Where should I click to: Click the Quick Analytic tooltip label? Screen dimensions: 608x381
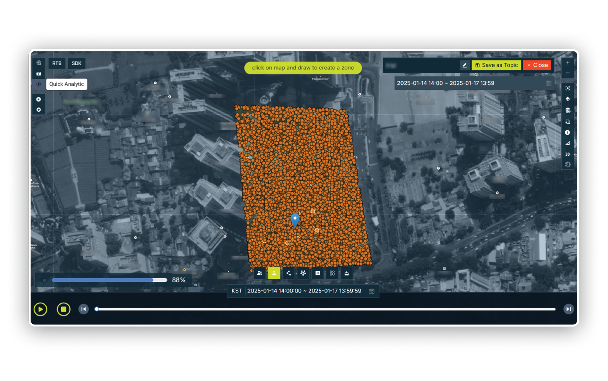(67, 84)
